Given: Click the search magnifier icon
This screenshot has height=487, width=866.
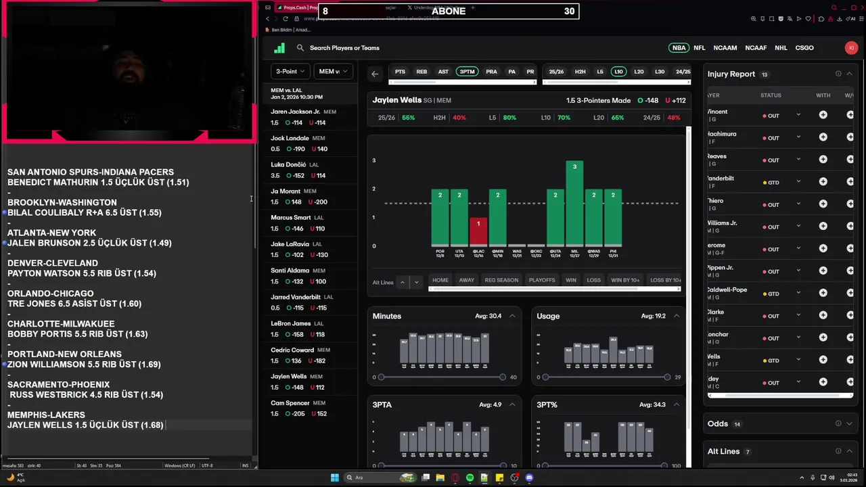Looking at the screenshot, I should point(300,48).
